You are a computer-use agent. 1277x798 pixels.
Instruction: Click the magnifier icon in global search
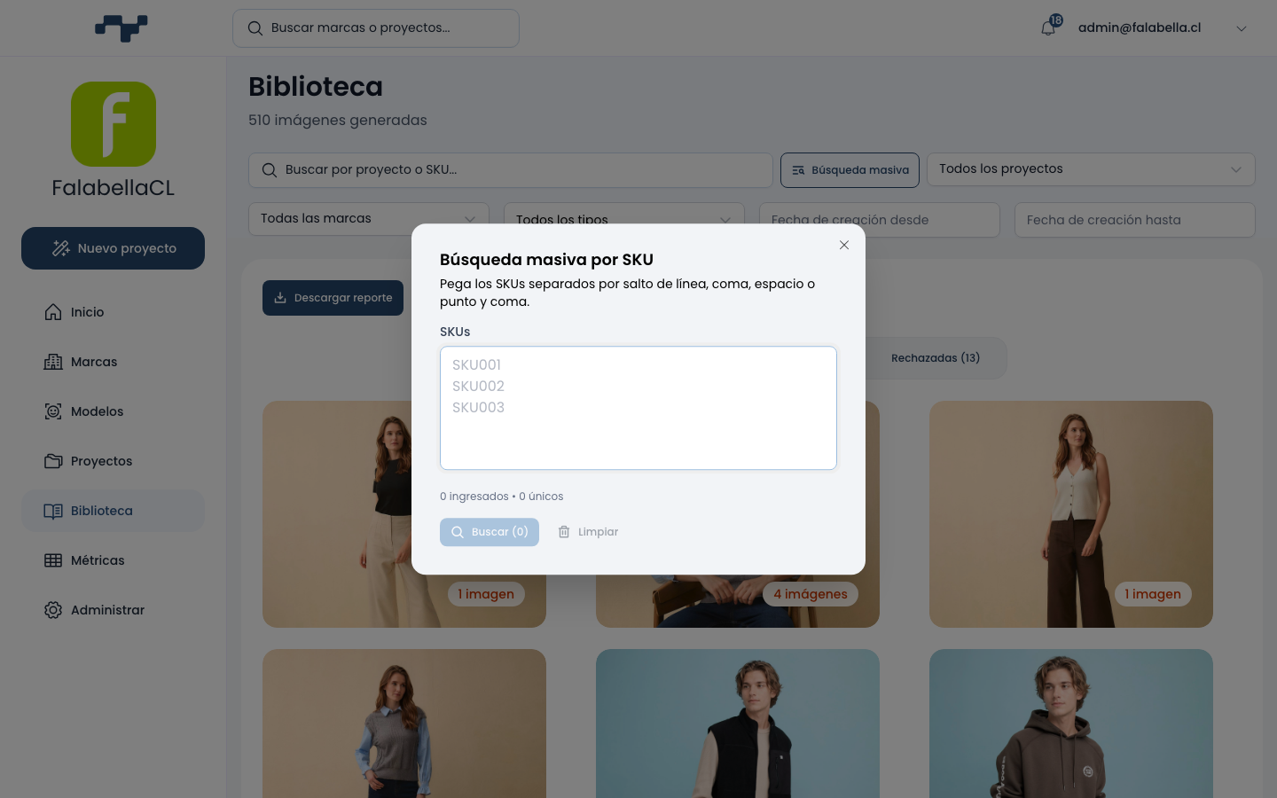click(255, 28)
